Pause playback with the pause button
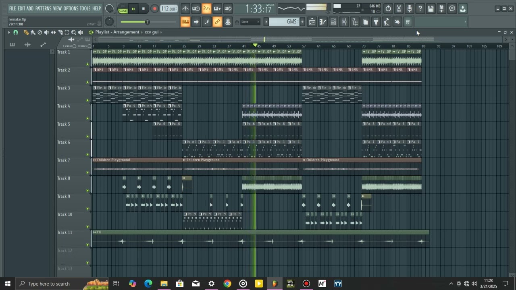This screenshot has height=290, width=516. tap(133, 8)
